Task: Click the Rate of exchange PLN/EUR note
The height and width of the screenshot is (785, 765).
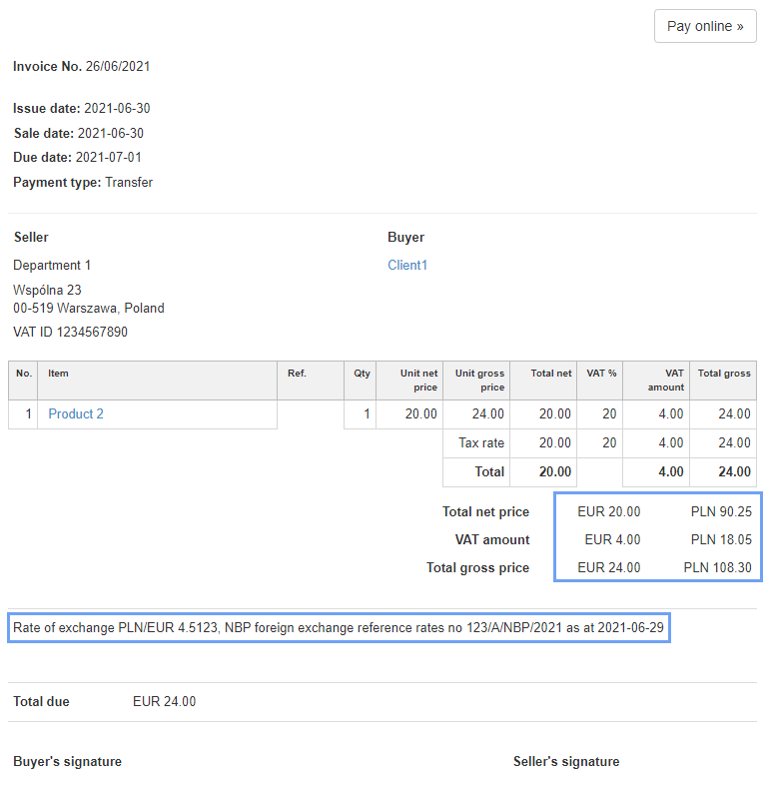Action: (339, 628)
